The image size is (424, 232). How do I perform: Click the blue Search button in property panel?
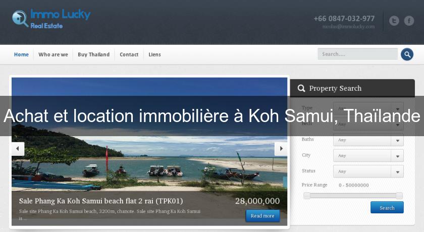[387, 207]
